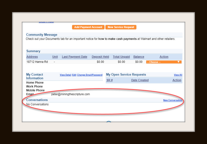The image size is (207, 144).
Task: Select the 18712 Hanna Rd address
Action: click(x=37, y=62)
